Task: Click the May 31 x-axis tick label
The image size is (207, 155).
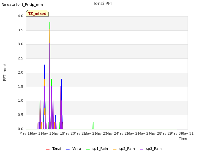Action: [188, 133]
